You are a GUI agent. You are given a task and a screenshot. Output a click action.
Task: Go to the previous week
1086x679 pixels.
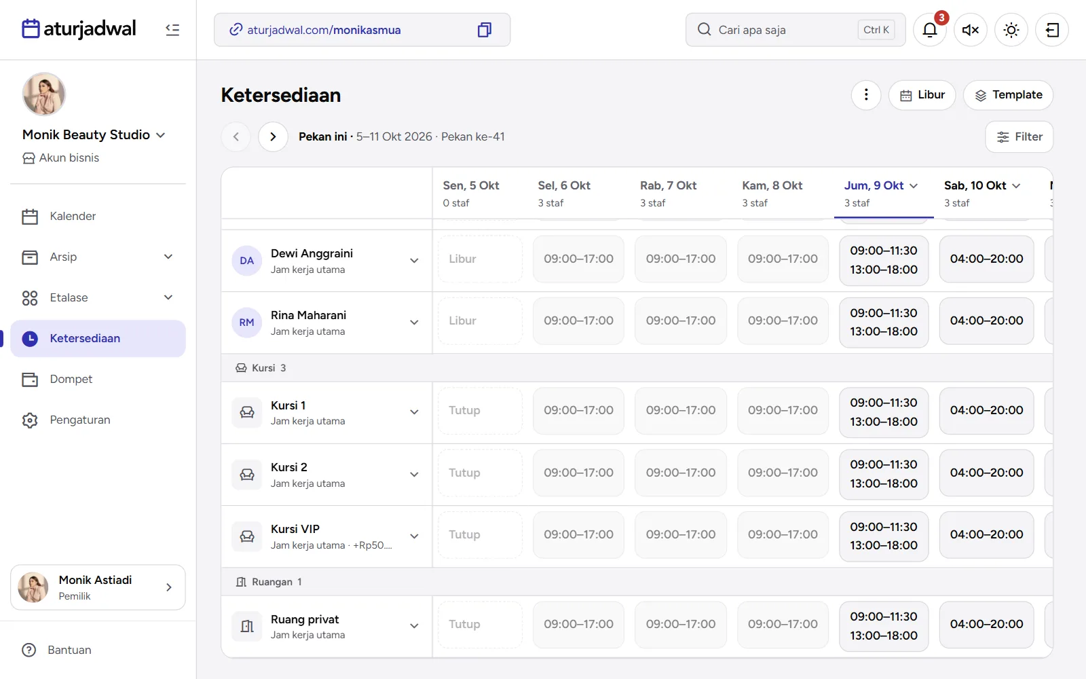[x=236, y=136]
